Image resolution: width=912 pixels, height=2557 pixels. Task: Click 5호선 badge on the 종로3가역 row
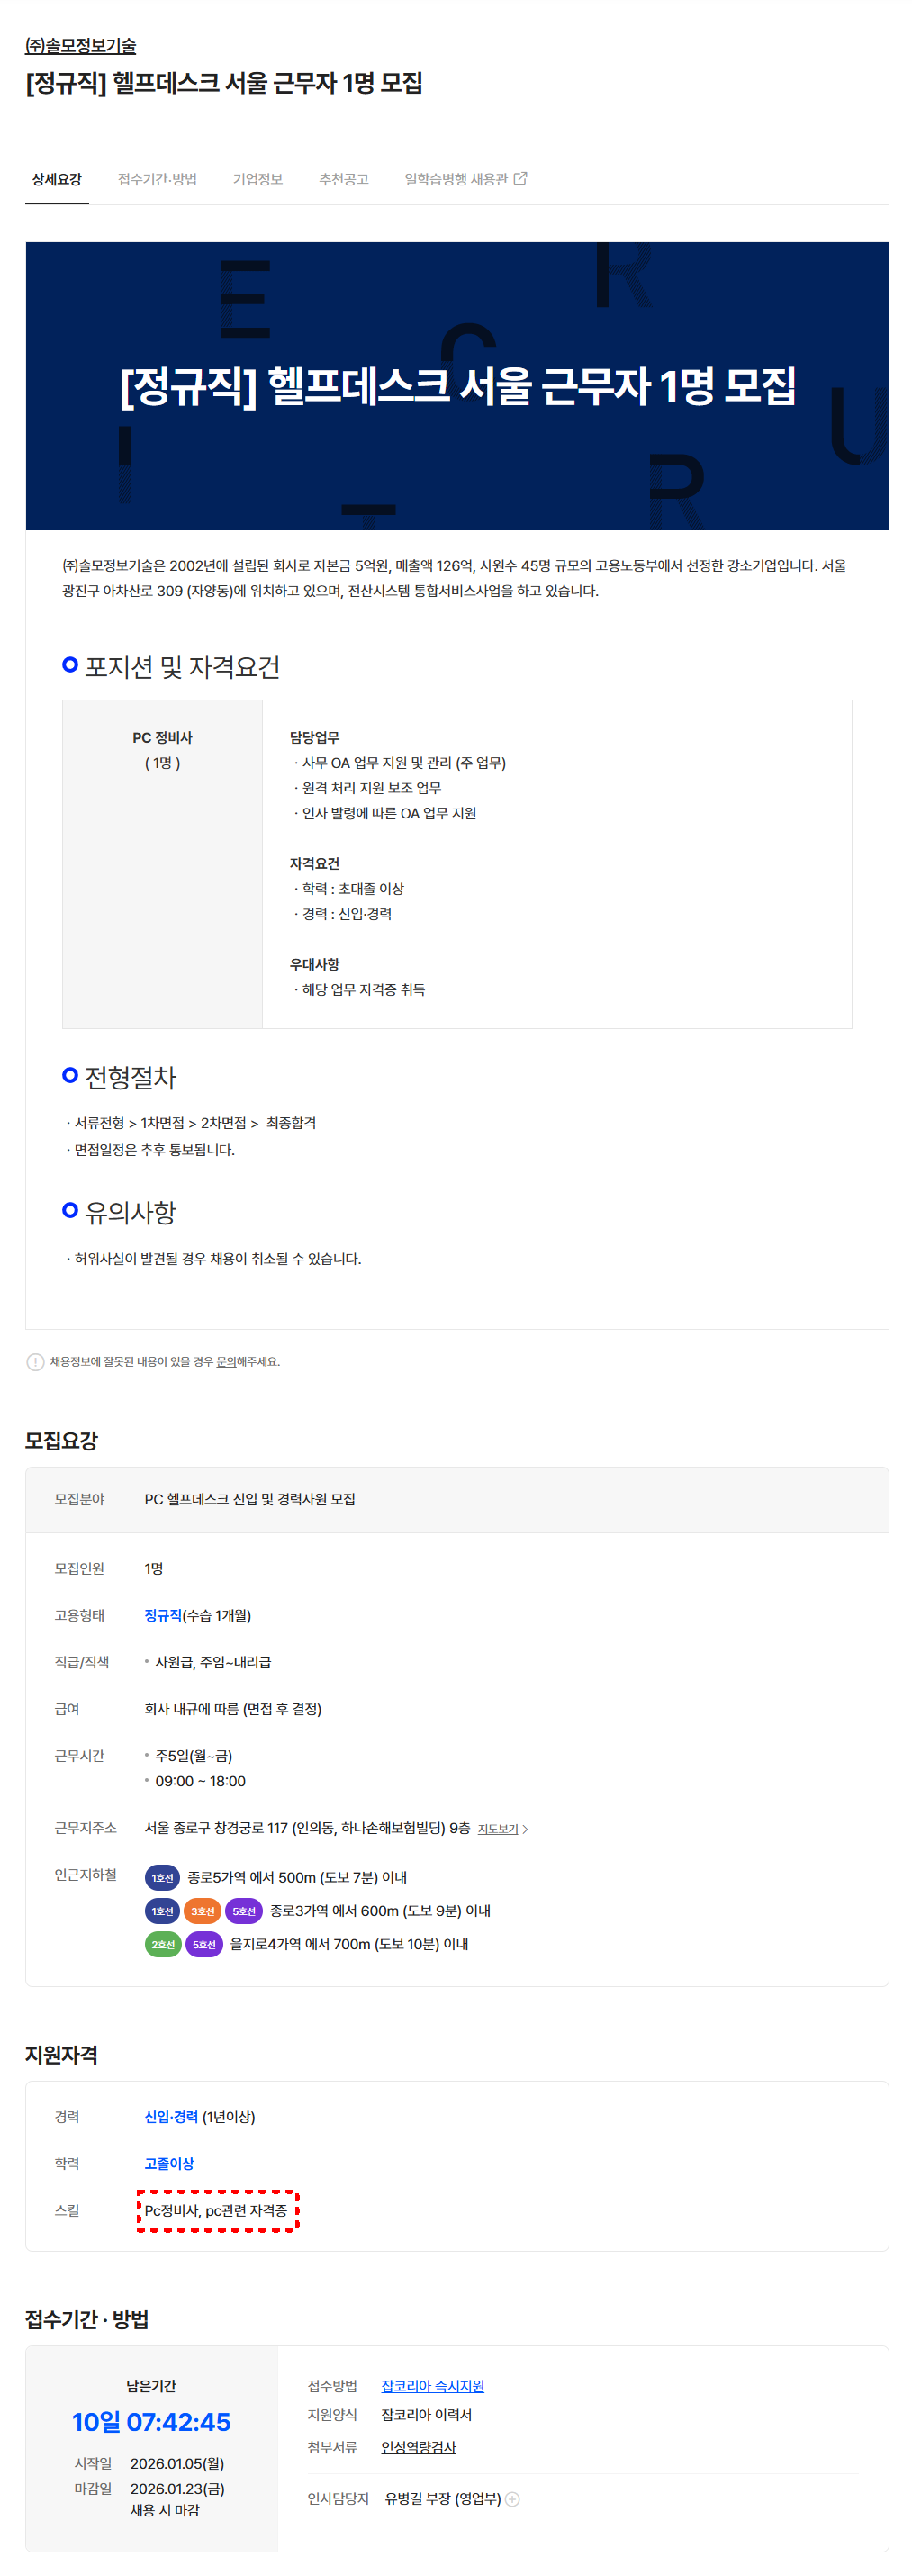click(x=244, y=1911)
